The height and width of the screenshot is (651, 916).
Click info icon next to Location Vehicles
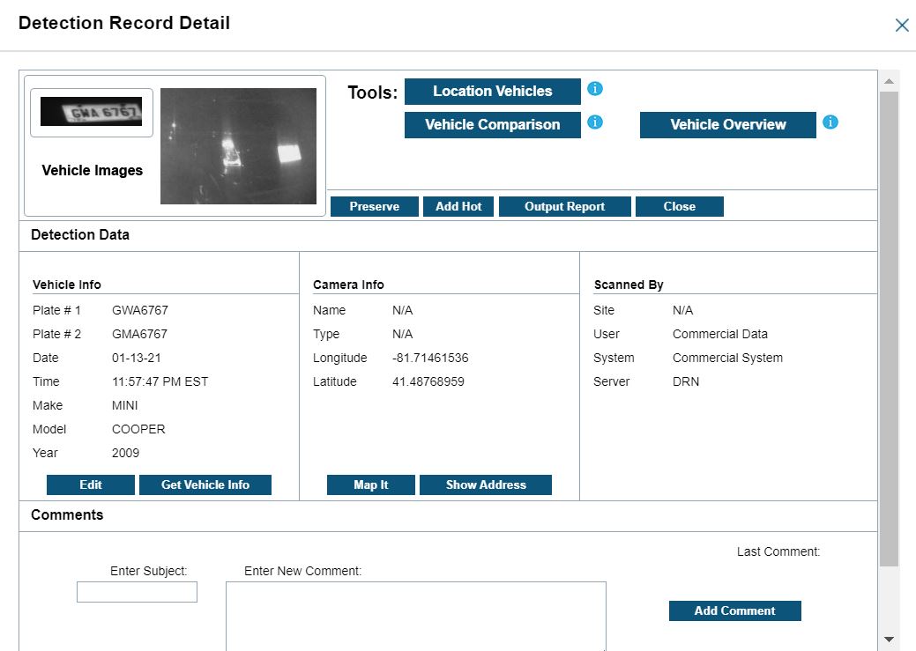coord(595,89)
